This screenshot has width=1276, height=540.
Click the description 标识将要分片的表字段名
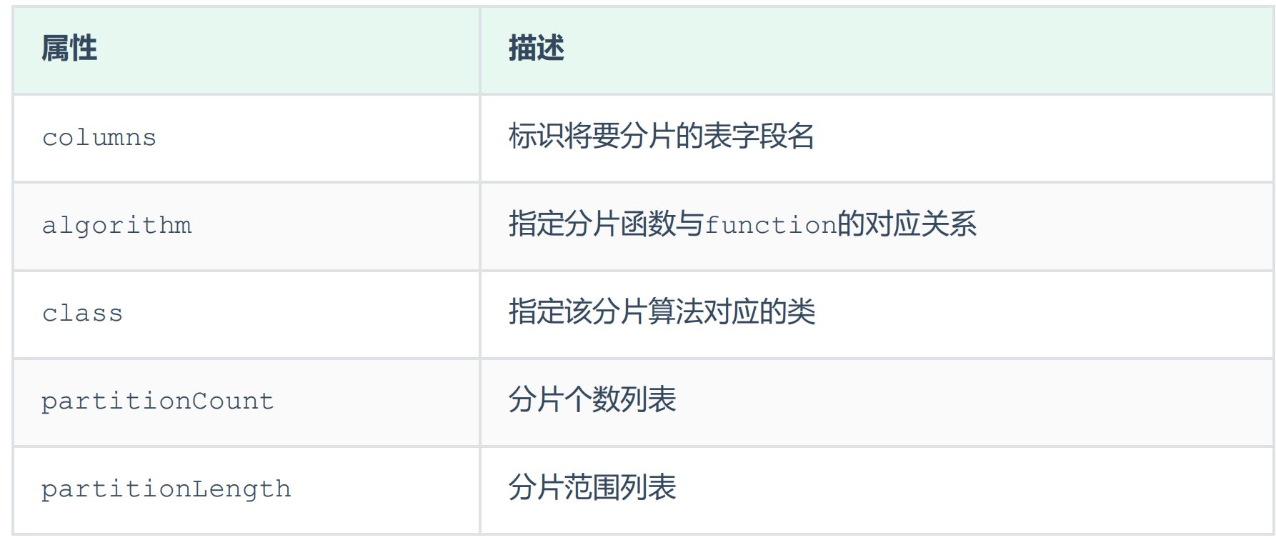coord(661,136)
